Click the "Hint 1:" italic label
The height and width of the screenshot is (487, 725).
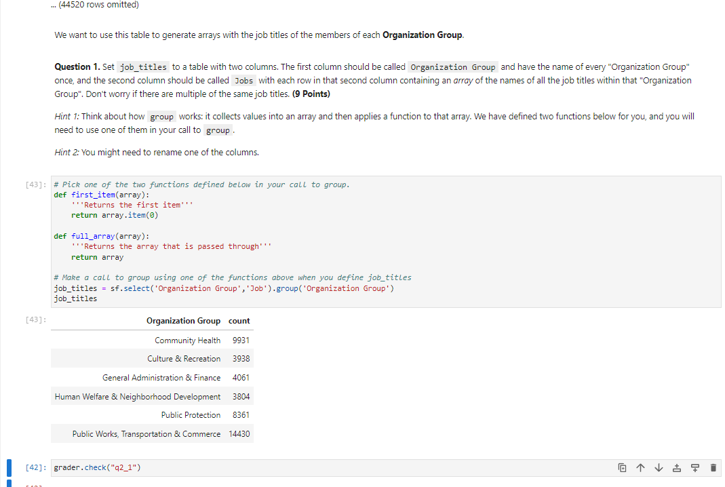[x=67, y=117]
